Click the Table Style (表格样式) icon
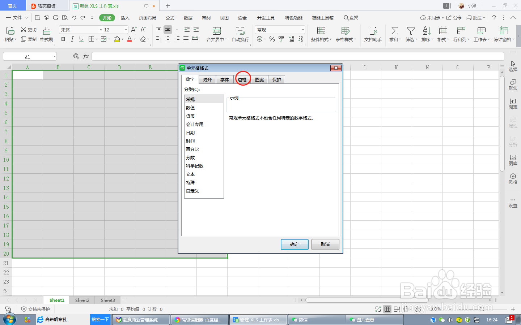 (346, 31)
